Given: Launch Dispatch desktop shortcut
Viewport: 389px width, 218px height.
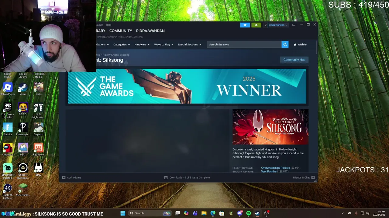Looking at the screenshot, I should [x=38, y=130].
